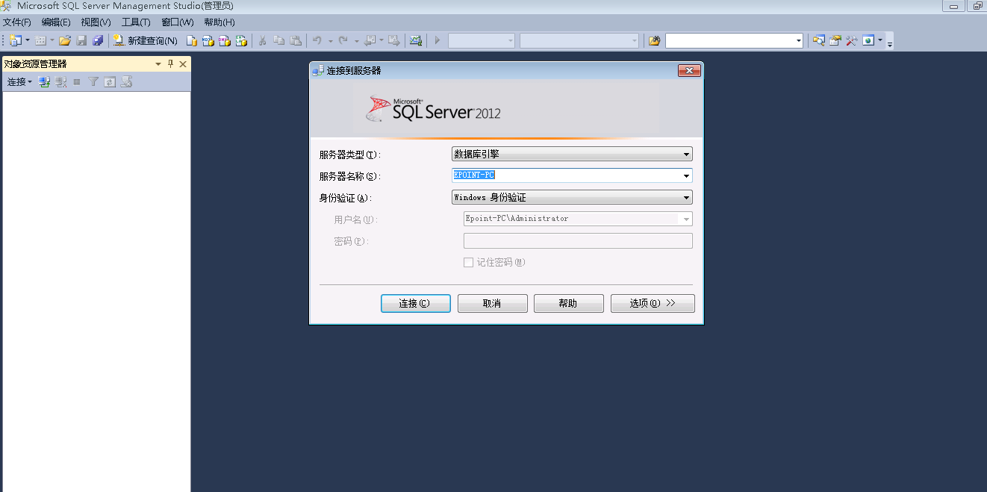Click the Web Browser globe icon
This screenshot has width=987, height=492.
pyautogui.click(x=868, y=40)
